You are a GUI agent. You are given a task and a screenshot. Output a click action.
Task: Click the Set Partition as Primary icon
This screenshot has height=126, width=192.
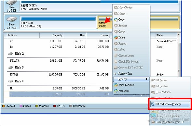tap(153, 104)
